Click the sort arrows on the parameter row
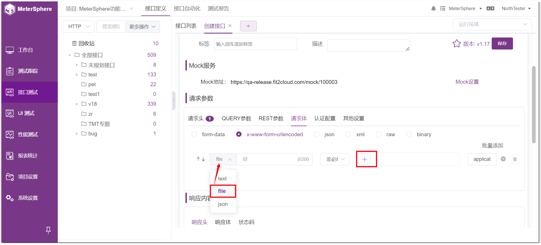Viewport: 541px width, 245px height. point(201,159)
